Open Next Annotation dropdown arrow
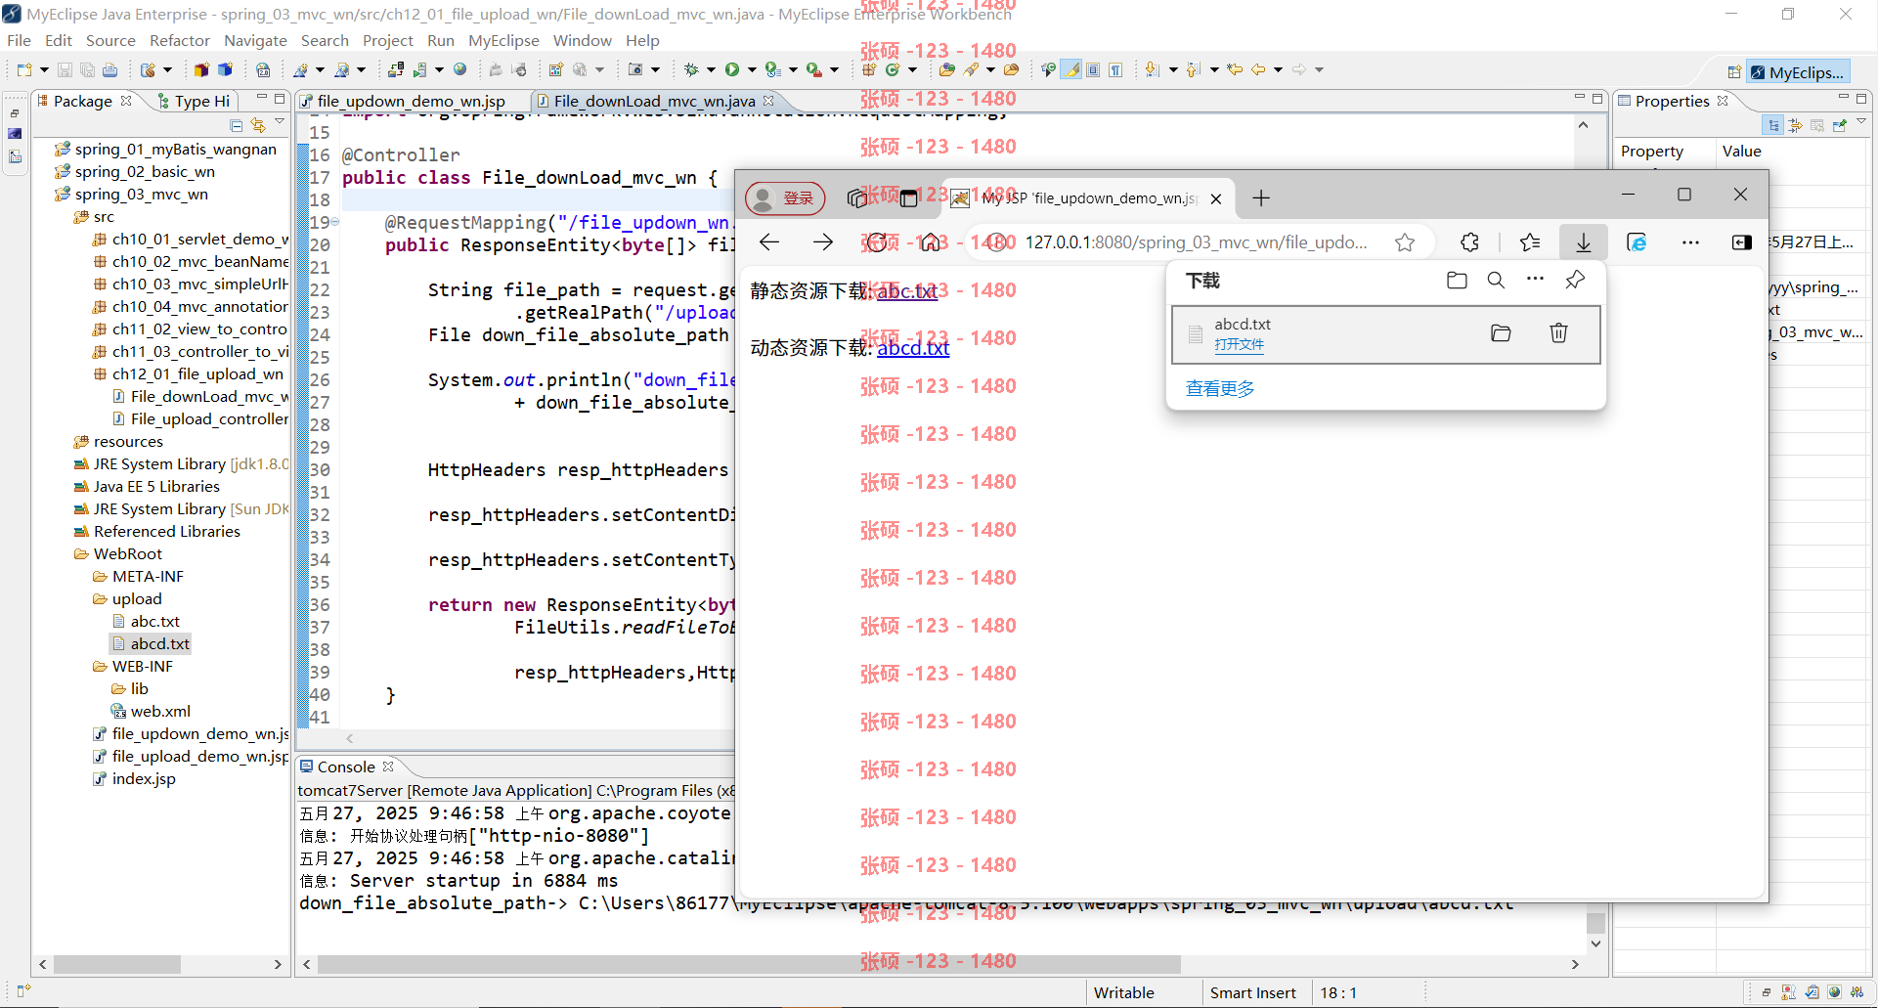The height and width of the screenshot is (1008, 1878). pos(1173,69)
